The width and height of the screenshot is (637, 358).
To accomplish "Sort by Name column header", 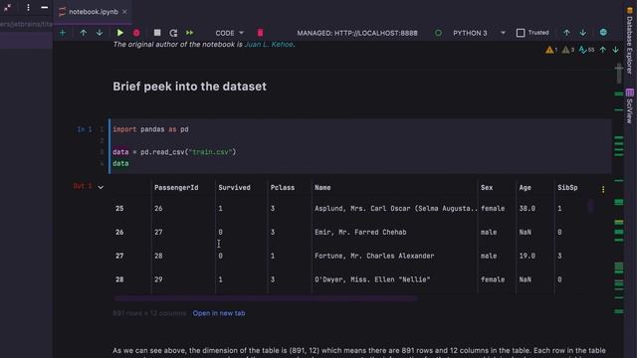I will click(x=322, y=188).
